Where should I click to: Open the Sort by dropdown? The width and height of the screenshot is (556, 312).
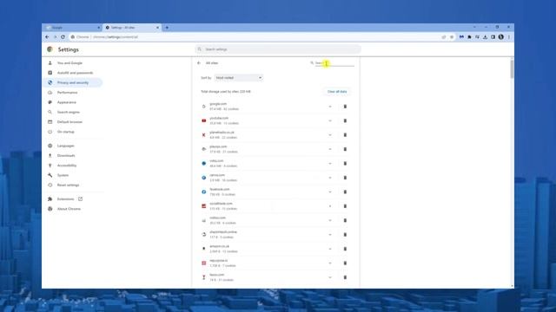tap(238, 77)
